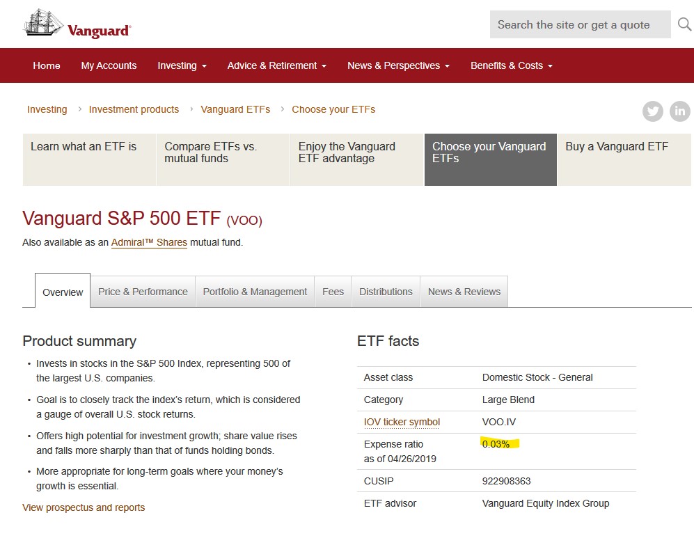Expand Benefits & Costs dropdown menu
Screen dimensions: 694x545
tap(512, 65)
